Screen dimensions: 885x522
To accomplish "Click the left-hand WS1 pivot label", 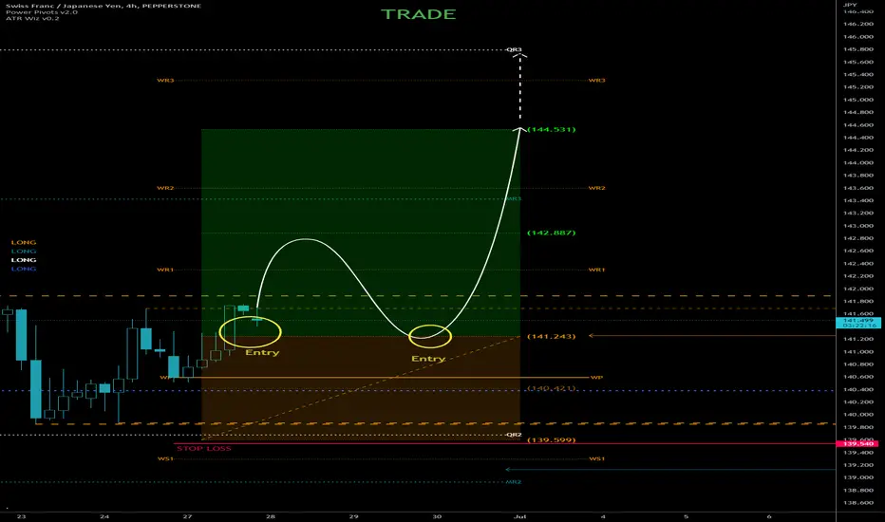I will pyautogui.click(x=165, y=458).
